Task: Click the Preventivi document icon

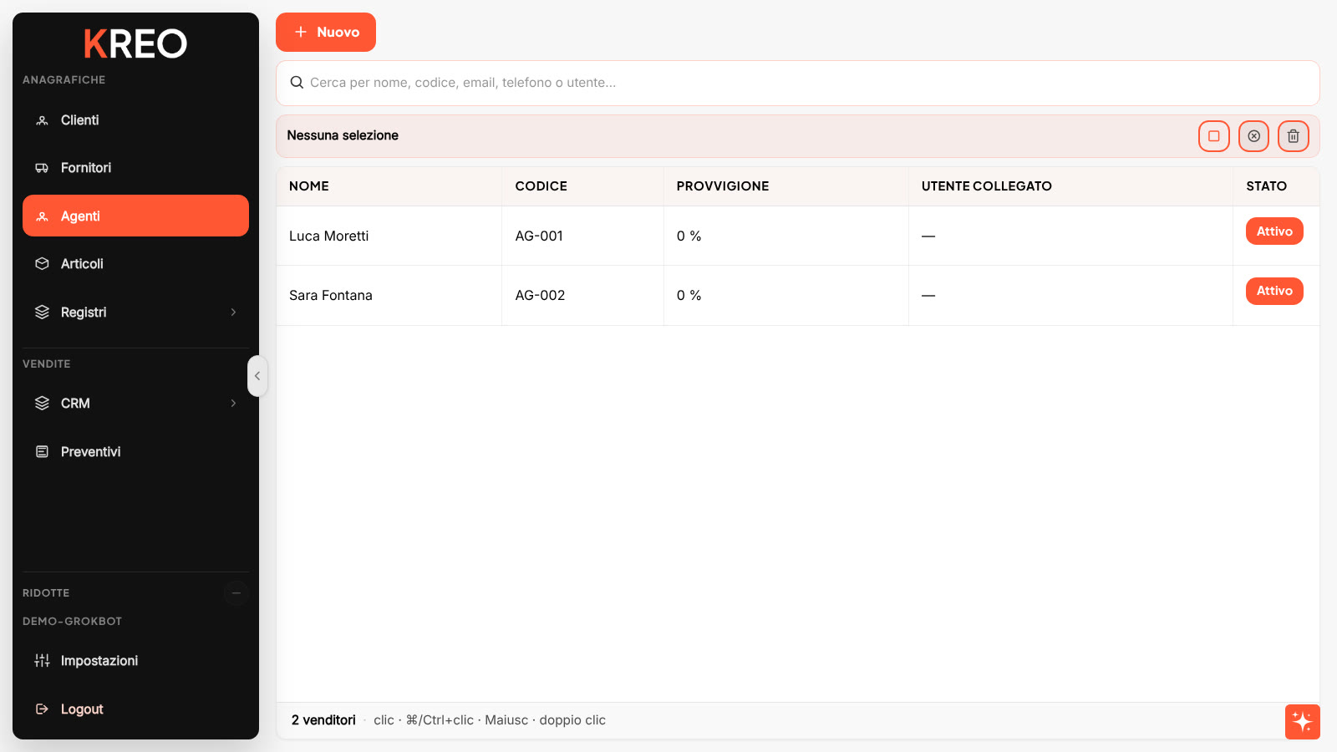Action: click(x=42, y=452)
